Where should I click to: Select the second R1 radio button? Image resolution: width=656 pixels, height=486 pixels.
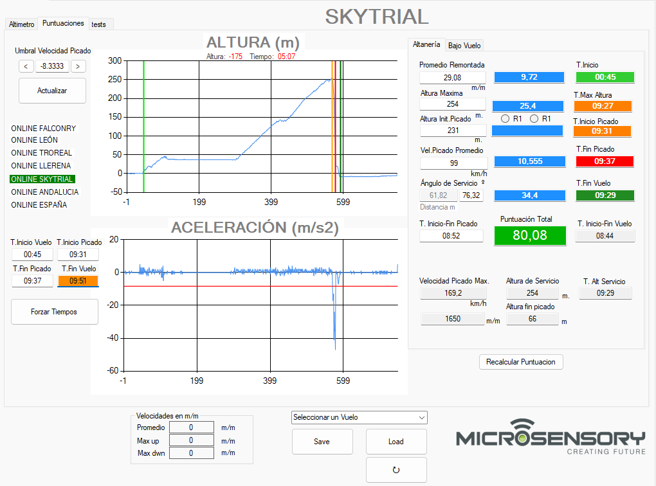click(534, 119)
